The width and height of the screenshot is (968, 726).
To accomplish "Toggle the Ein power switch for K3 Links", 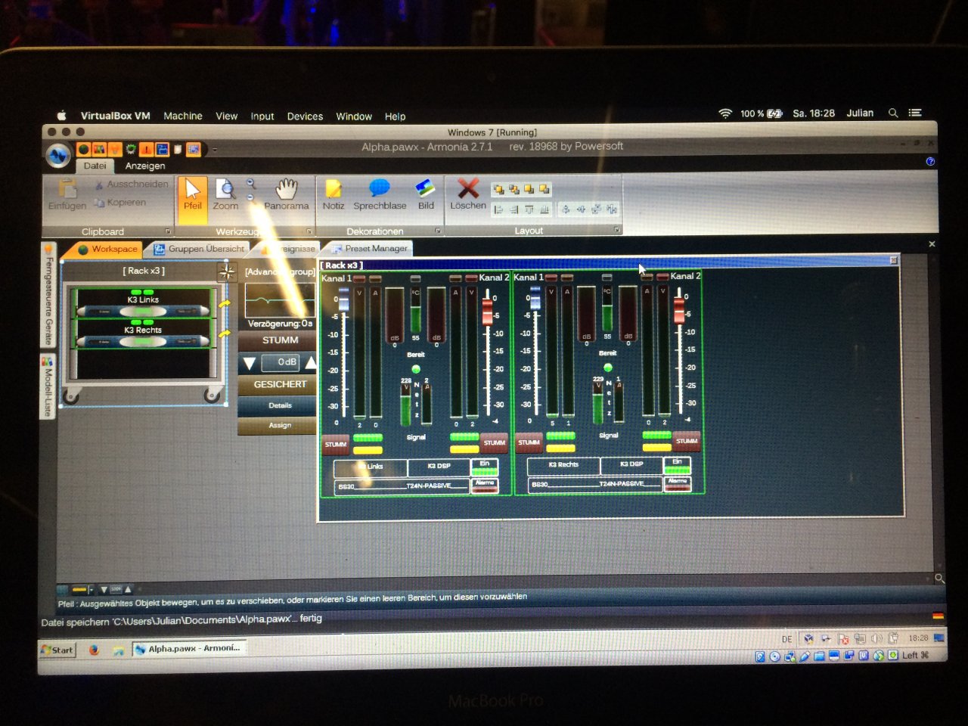I will point(485,467).
